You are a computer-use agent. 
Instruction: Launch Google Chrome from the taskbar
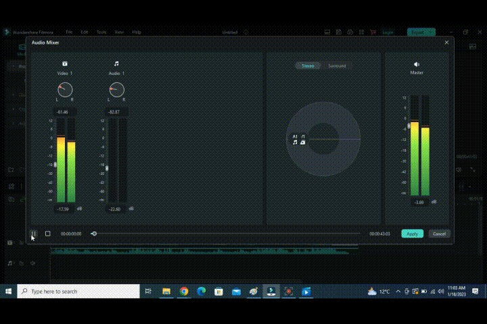tap(184, 292)
